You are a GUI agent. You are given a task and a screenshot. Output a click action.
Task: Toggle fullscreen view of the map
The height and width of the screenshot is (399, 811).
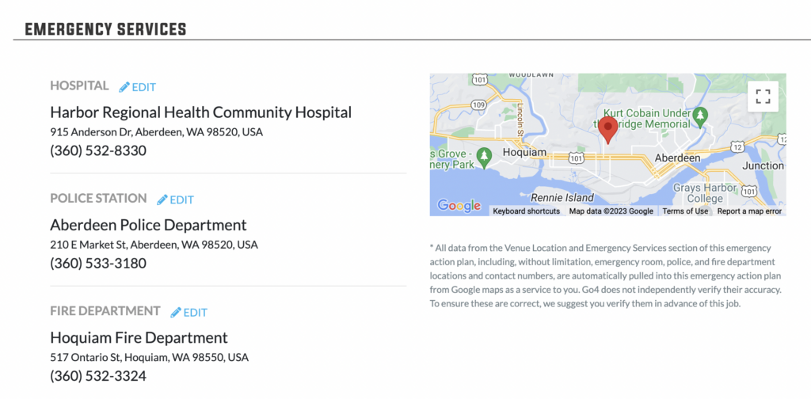point(763,97)
